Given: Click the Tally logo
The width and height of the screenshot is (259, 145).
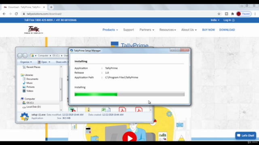Looking at the screenshot, I should [34, 30].
